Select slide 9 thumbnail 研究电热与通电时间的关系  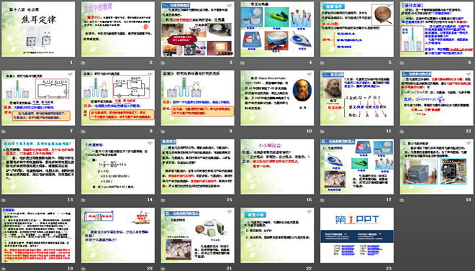(197, 98)
